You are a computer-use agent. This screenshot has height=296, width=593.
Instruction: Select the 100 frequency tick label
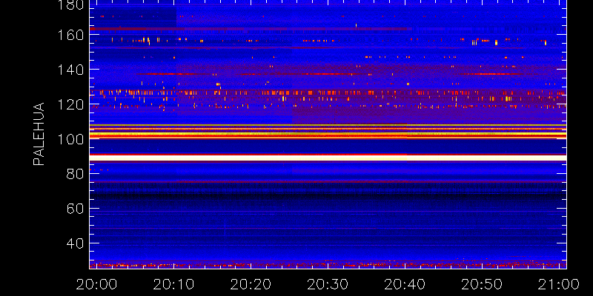pyautogui.click(x=70, y=139)
